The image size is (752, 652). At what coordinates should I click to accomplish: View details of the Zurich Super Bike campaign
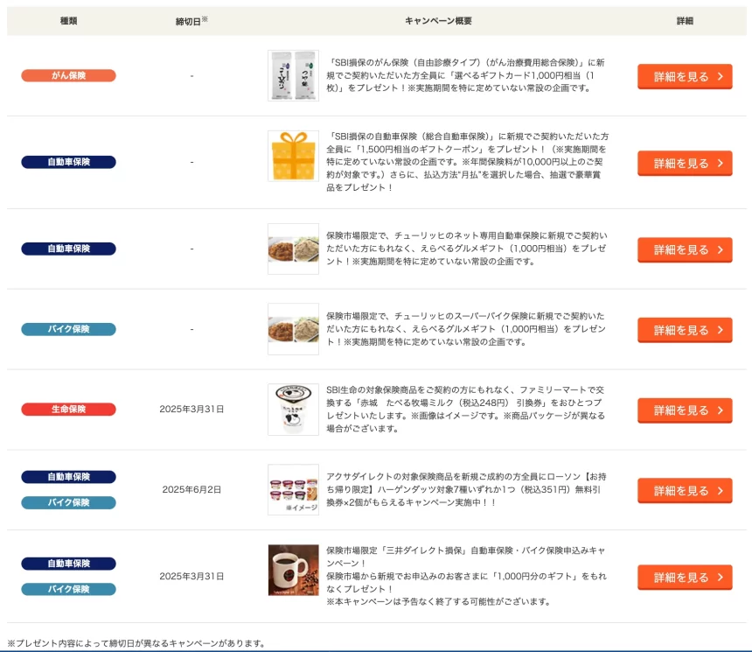coord(684,330)
